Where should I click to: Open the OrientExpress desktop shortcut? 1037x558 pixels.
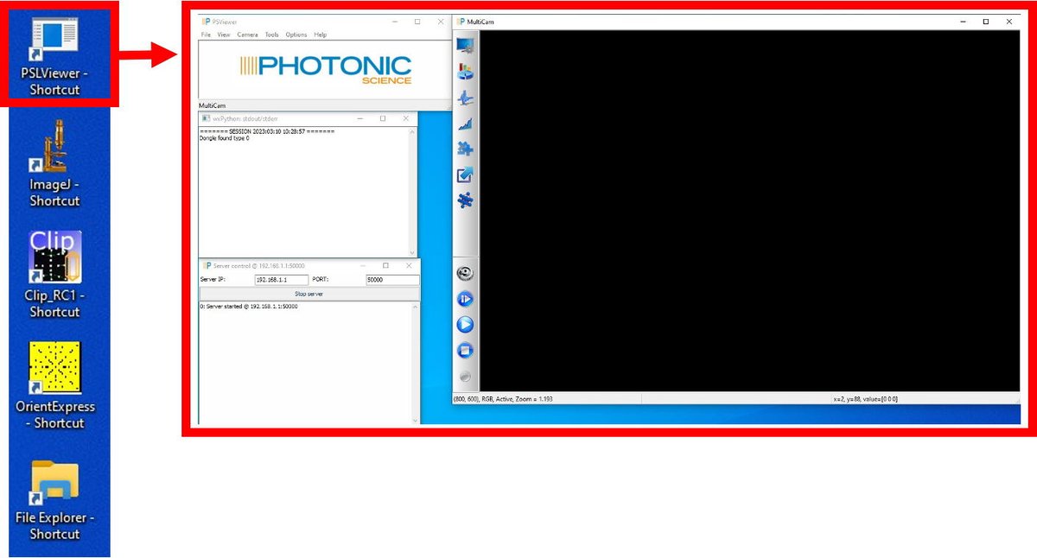54,384
